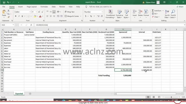The height and width of the screenshot is (104, 186).
Task: Open the File tab
Action: tap(4, 7)
